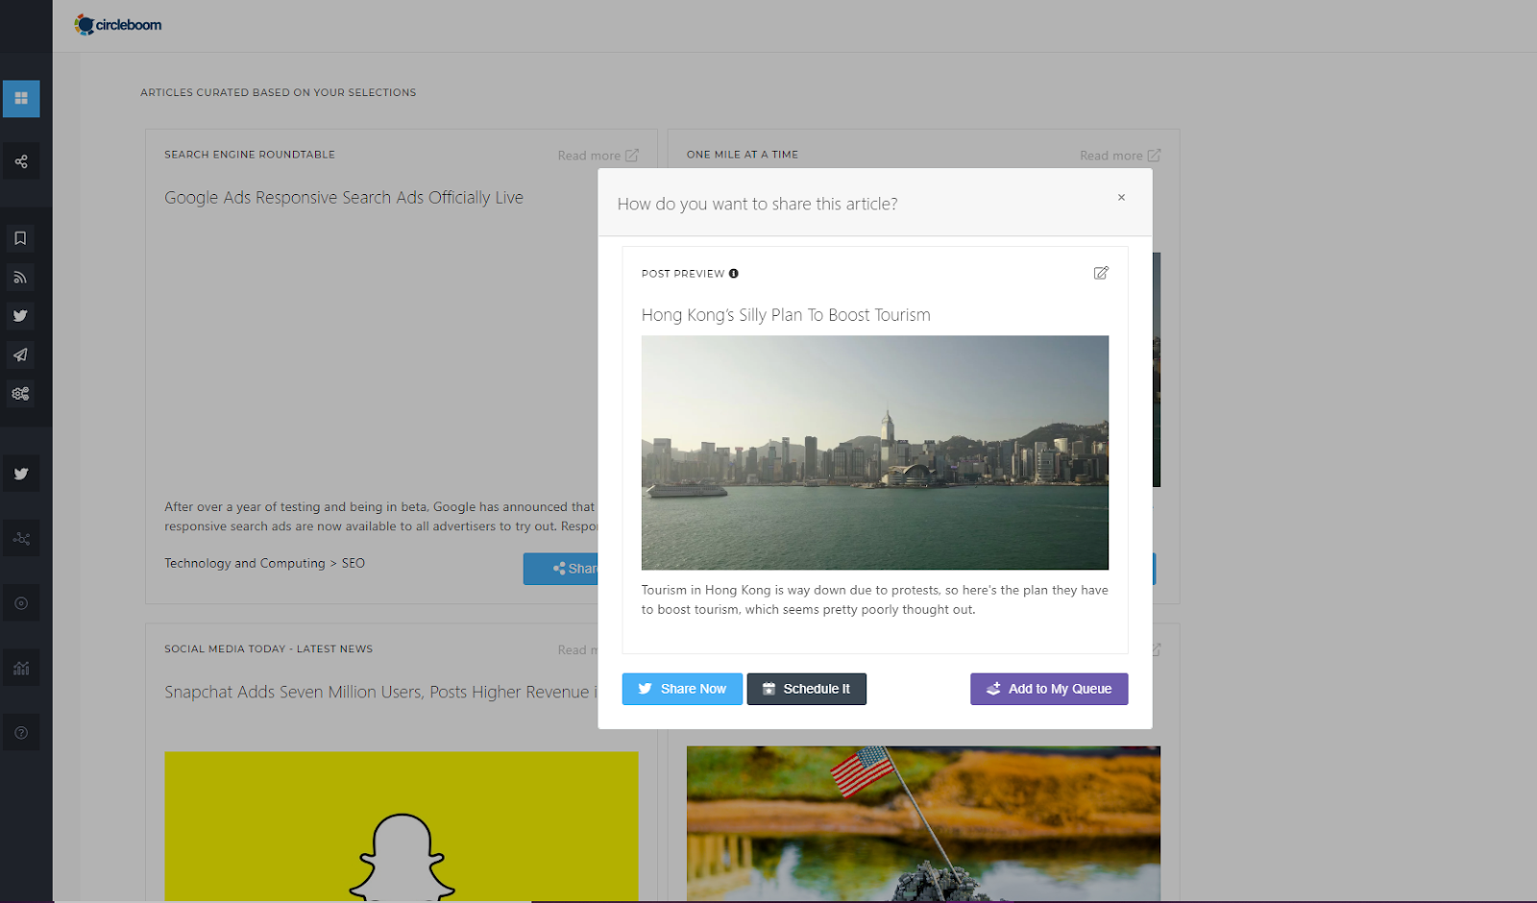Edit the post using the pencil icon
The width and height of the screenshot is (1537, 903).
(1101, 273)
